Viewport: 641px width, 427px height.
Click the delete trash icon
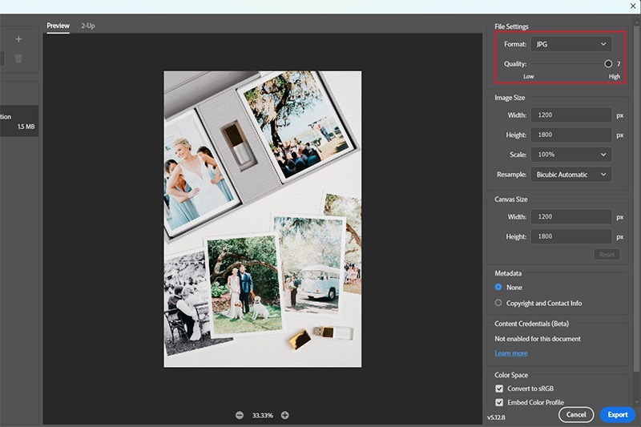[18, 58]
